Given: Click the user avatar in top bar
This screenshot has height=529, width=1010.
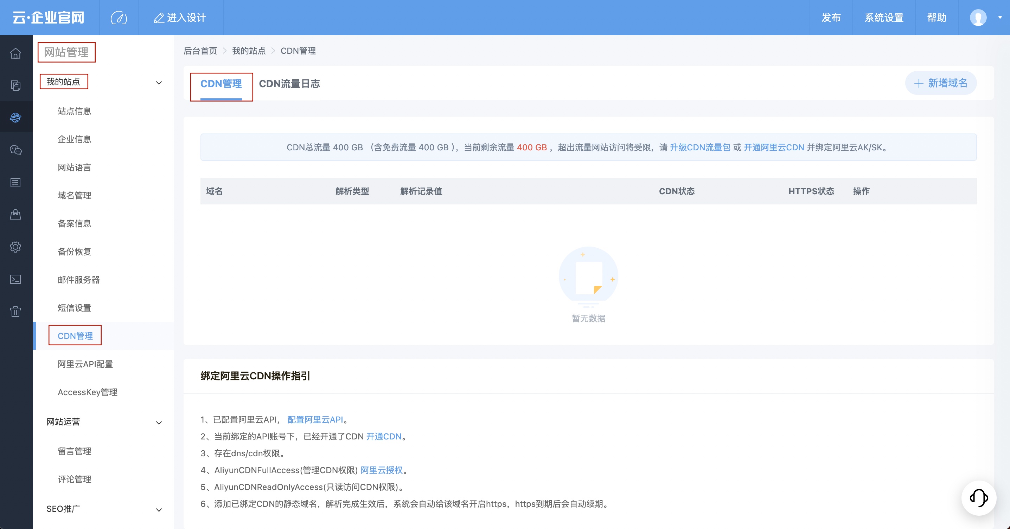Looking at the screenshot, I should [978, 18].
